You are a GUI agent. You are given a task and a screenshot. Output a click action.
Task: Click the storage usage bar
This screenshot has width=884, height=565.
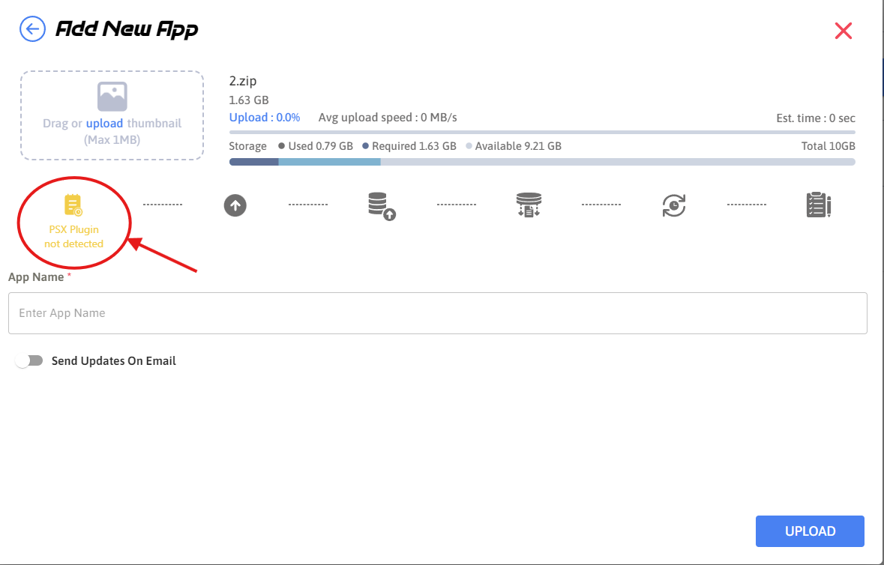(x=541, y=162)
